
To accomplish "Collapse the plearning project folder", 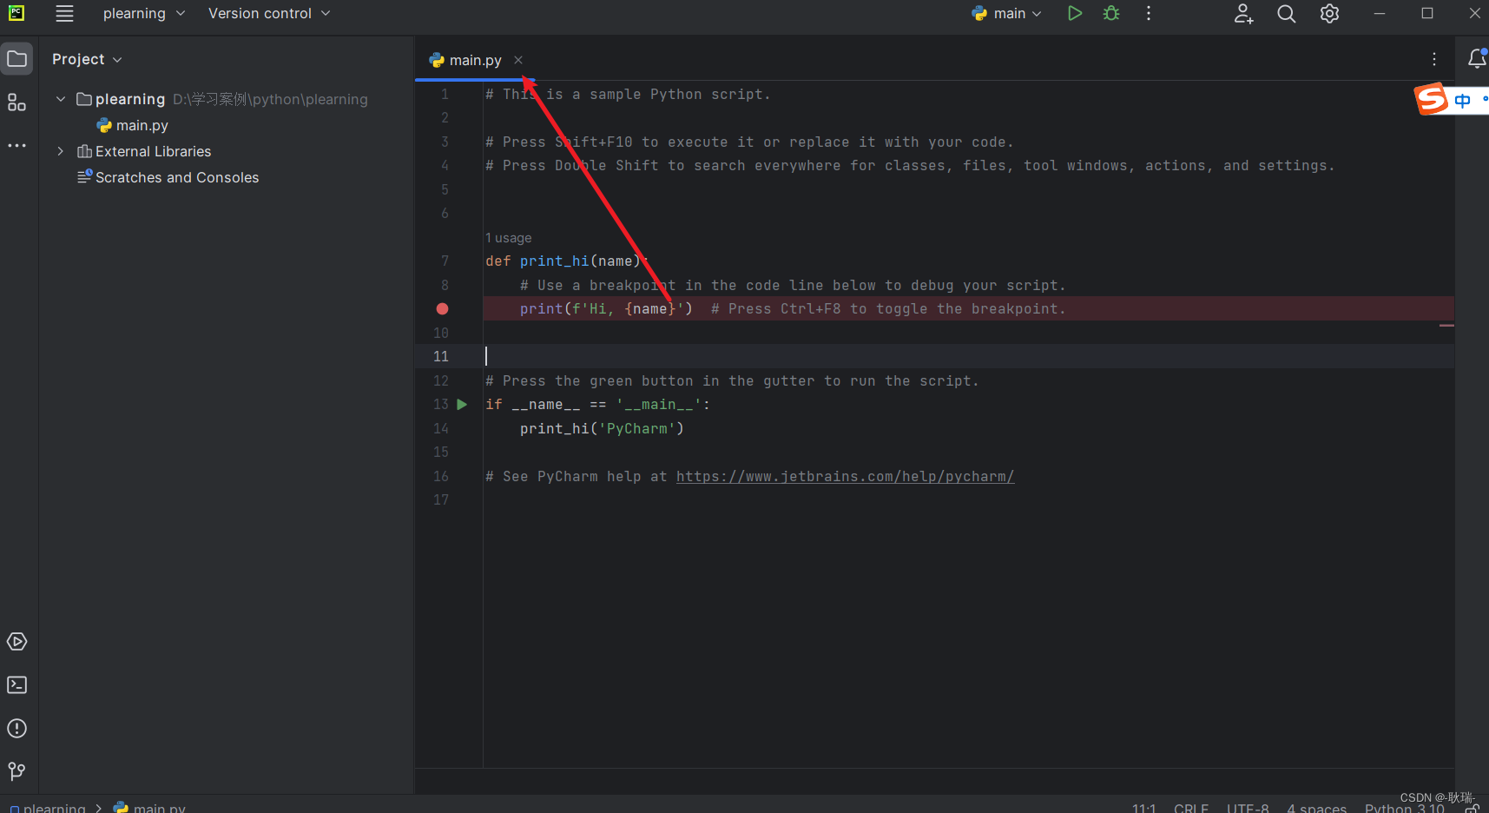I will click(x=61, y=99).
